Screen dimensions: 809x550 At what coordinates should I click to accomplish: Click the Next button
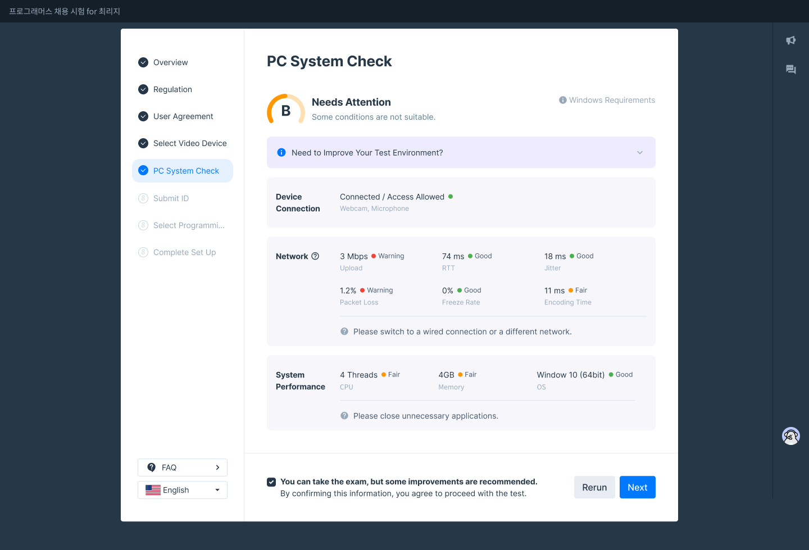[637, 487]
